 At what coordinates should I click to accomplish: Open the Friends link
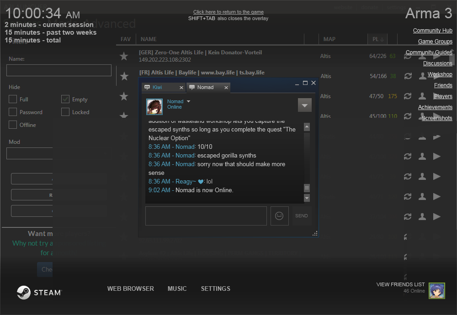(x=443, y=85)
